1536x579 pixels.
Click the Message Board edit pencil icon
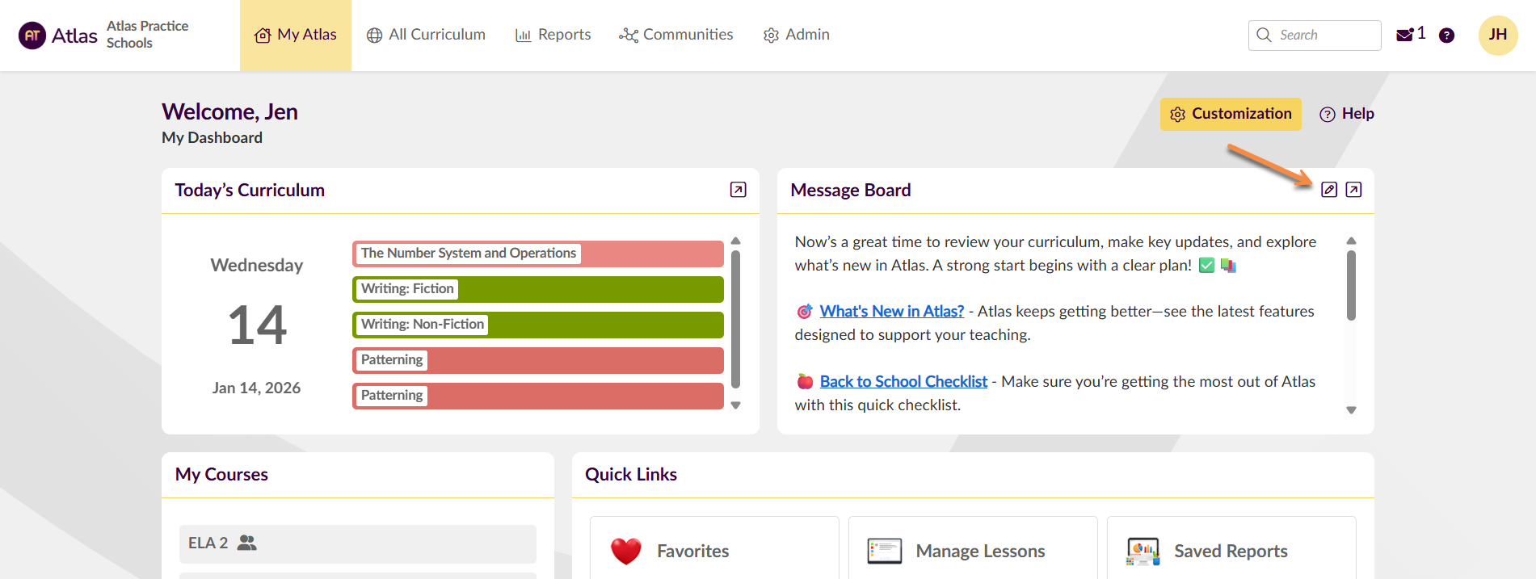(x=1329, y=190)
